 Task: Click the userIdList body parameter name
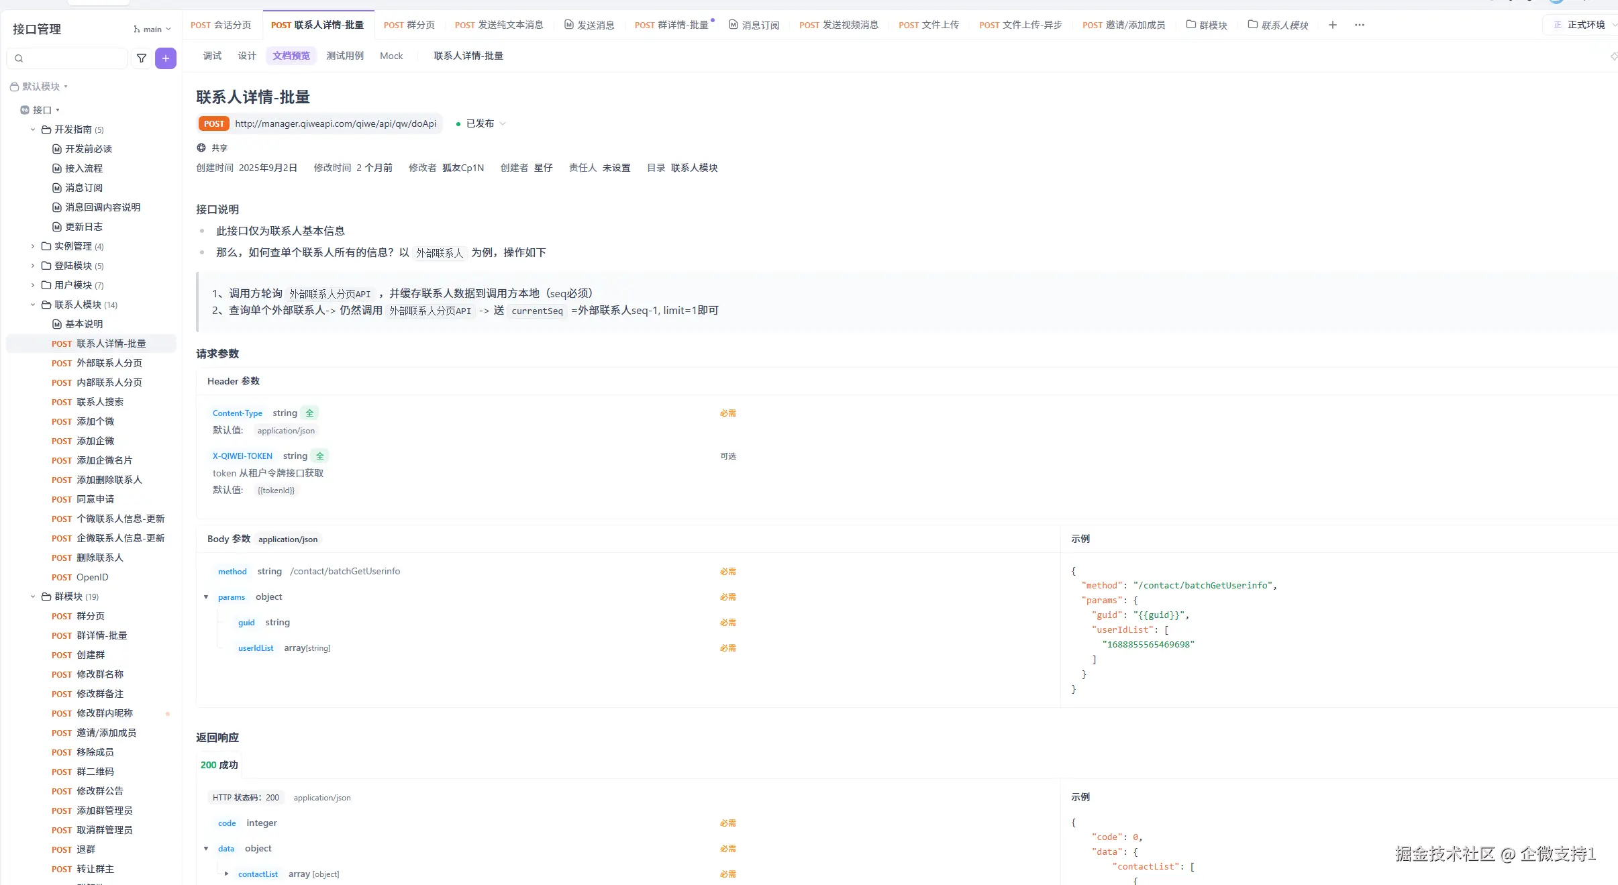(x=256, y=648)
